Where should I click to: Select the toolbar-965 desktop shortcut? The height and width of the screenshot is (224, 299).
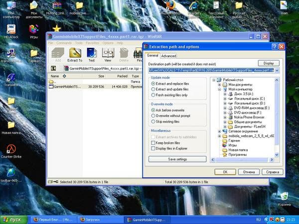pos(11,175)
